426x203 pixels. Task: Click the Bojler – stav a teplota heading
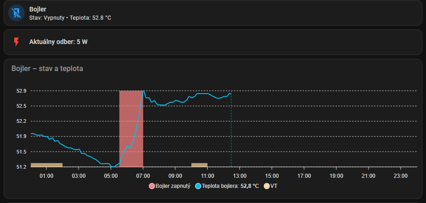click(47, 69)
